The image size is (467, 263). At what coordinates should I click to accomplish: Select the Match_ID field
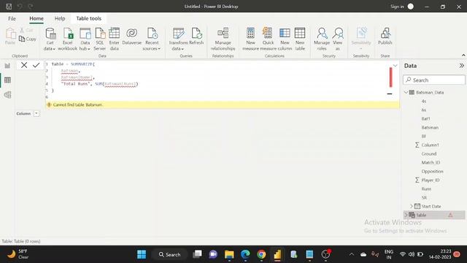point(431,162)
